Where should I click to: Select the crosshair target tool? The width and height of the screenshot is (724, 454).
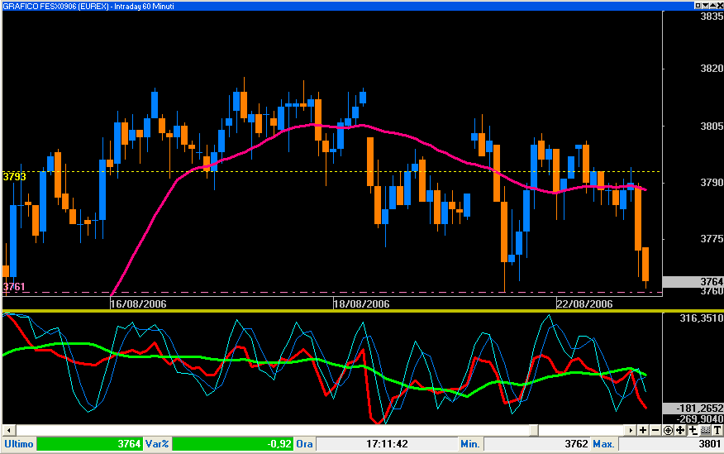(x=668, y=430)
